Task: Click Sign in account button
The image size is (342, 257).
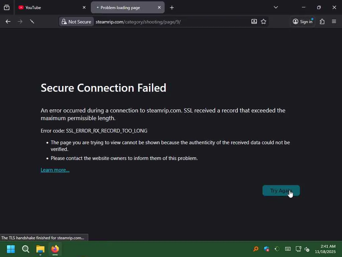Action: pos(303,22)
